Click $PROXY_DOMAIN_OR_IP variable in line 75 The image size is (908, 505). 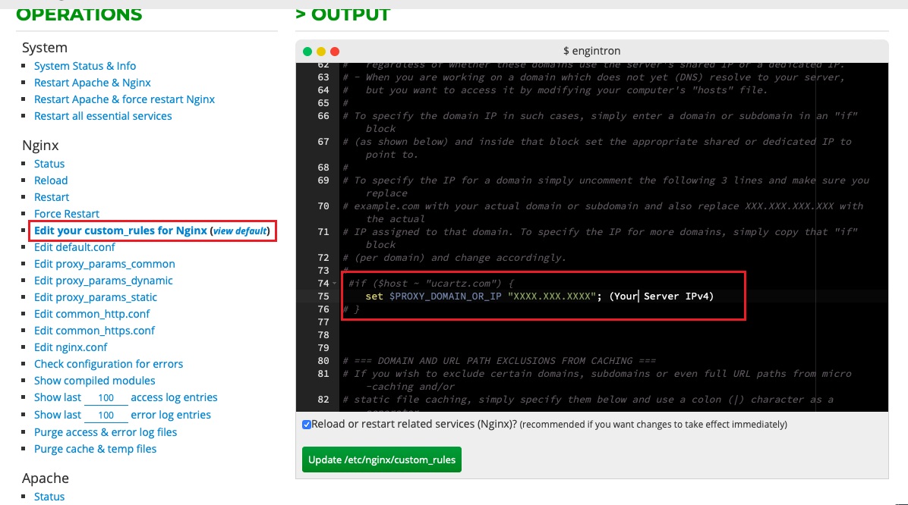click(x=446, y=296)
